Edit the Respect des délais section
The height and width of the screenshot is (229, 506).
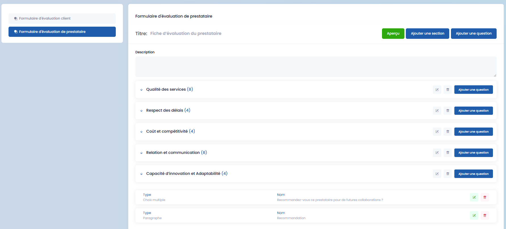[x=437, y=111]
